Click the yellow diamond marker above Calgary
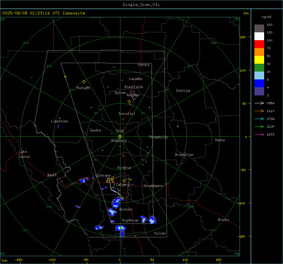Screen dimensions: 283x264 124,181
